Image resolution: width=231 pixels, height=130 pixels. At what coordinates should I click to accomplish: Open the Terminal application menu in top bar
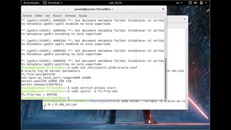[x=53, y=3]
